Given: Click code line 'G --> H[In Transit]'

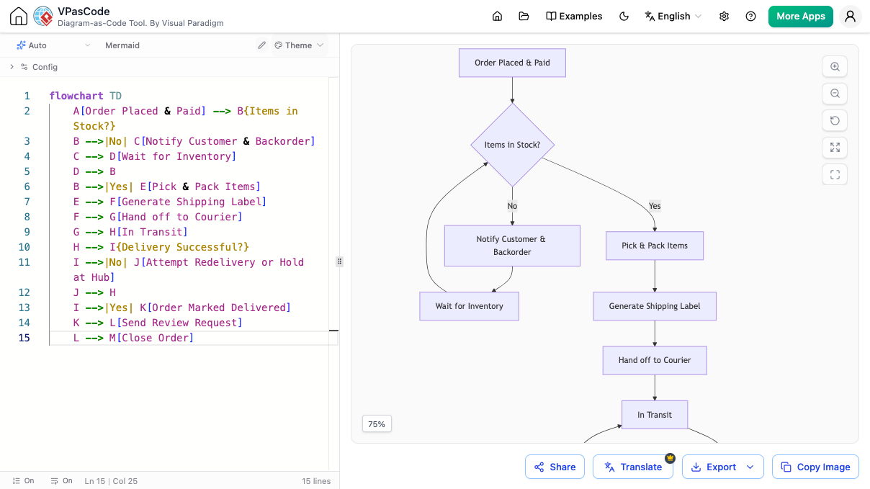Looking at the screenshot, I should tap(130, 232).
